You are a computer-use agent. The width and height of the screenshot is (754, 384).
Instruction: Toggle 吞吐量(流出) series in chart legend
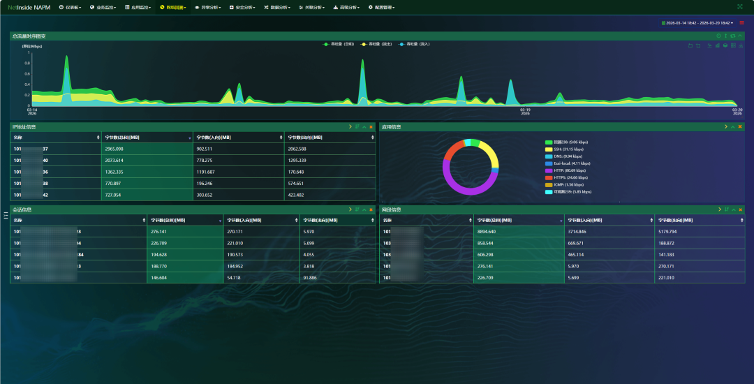click(376, 44)
